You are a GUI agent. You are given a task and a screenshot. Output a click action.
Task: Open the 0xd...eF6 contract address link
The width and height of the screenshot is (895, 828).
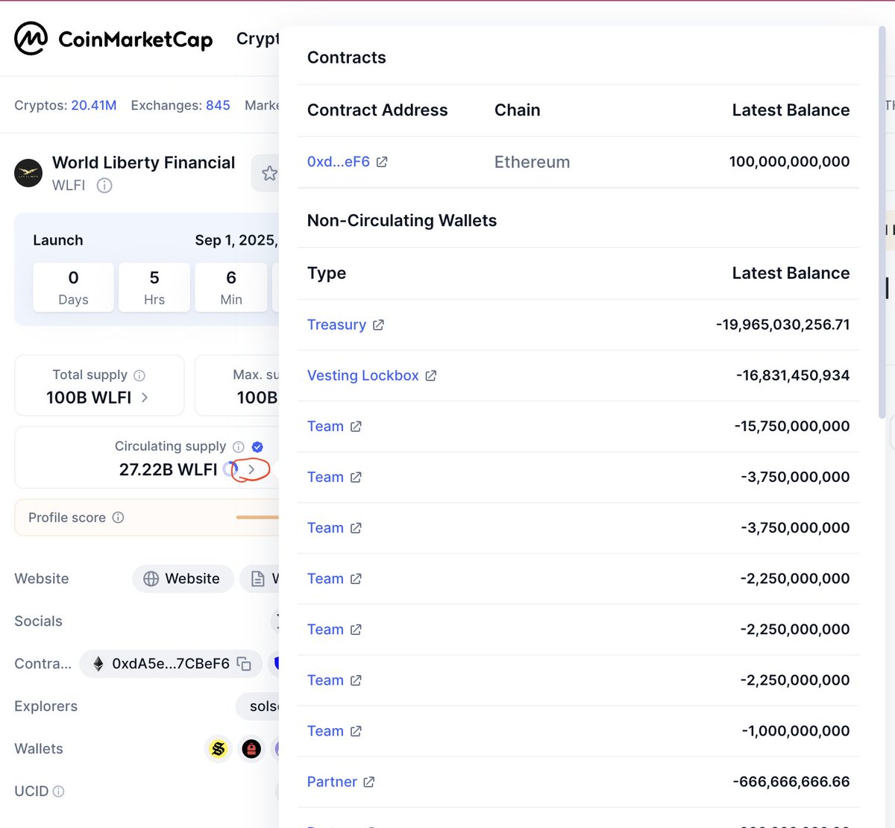338,162
